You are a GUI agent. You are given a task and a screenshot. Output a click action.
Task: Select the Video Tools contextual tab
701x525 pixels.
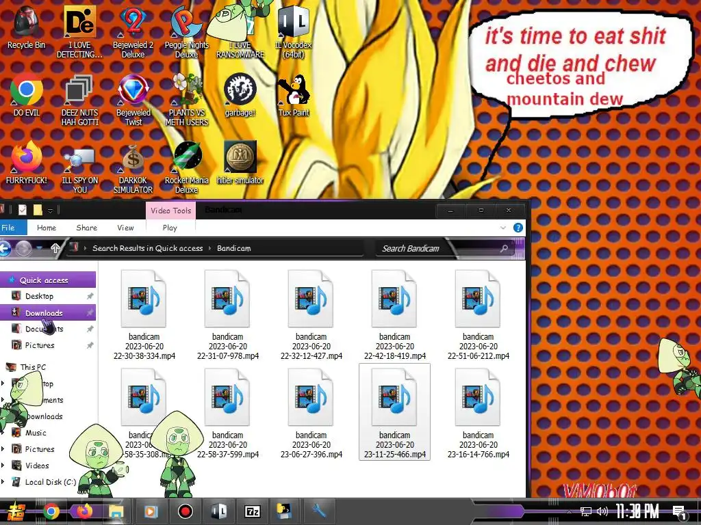coord(170,211)
